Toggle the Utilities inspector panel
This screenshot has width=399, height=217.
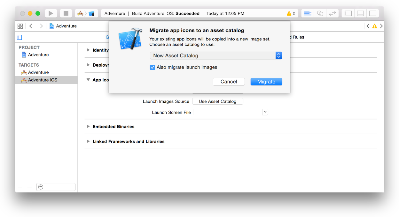click(372, 13)
